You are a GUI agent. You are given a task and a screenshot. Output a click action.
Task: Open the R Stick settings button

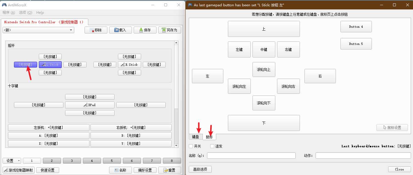pos(129,65)
